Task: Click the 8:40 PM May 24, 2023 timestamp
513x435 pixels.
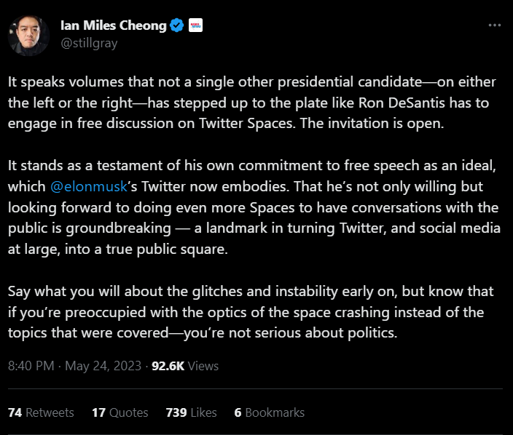Action: tap(75, 366)
